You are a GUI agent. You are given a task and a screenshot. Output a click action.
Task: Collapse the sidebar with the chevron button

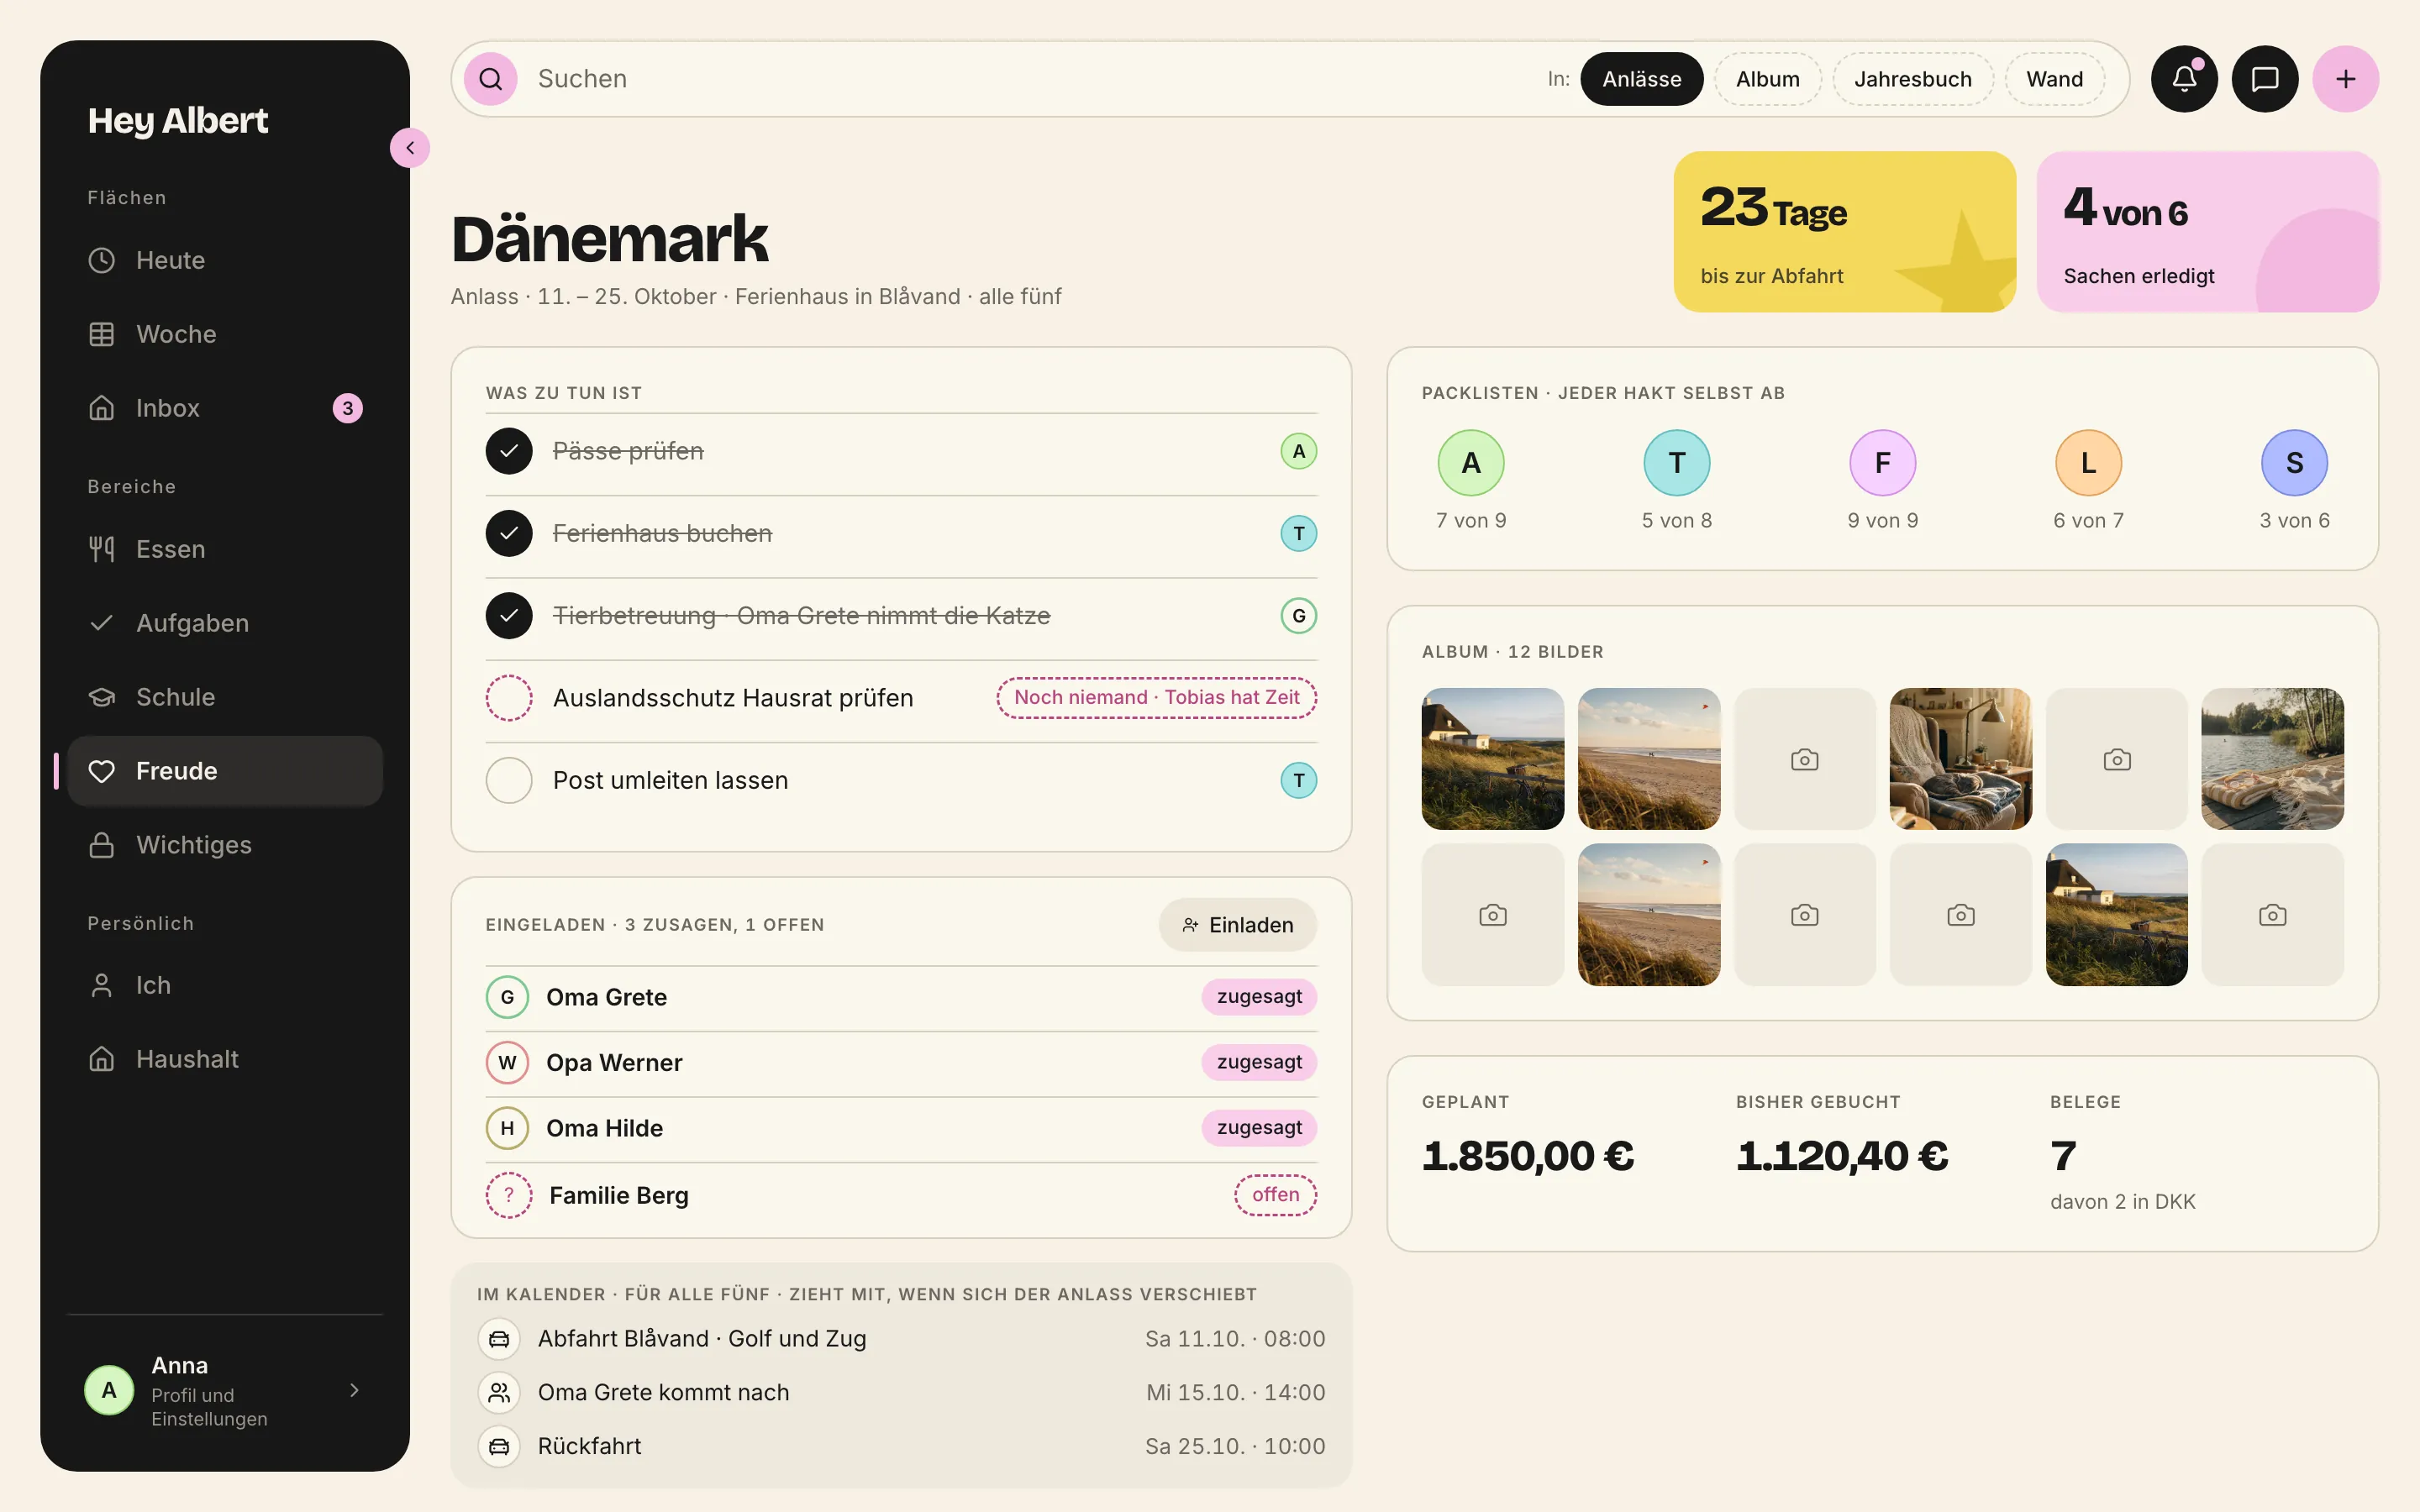click(x=410, y=148)
